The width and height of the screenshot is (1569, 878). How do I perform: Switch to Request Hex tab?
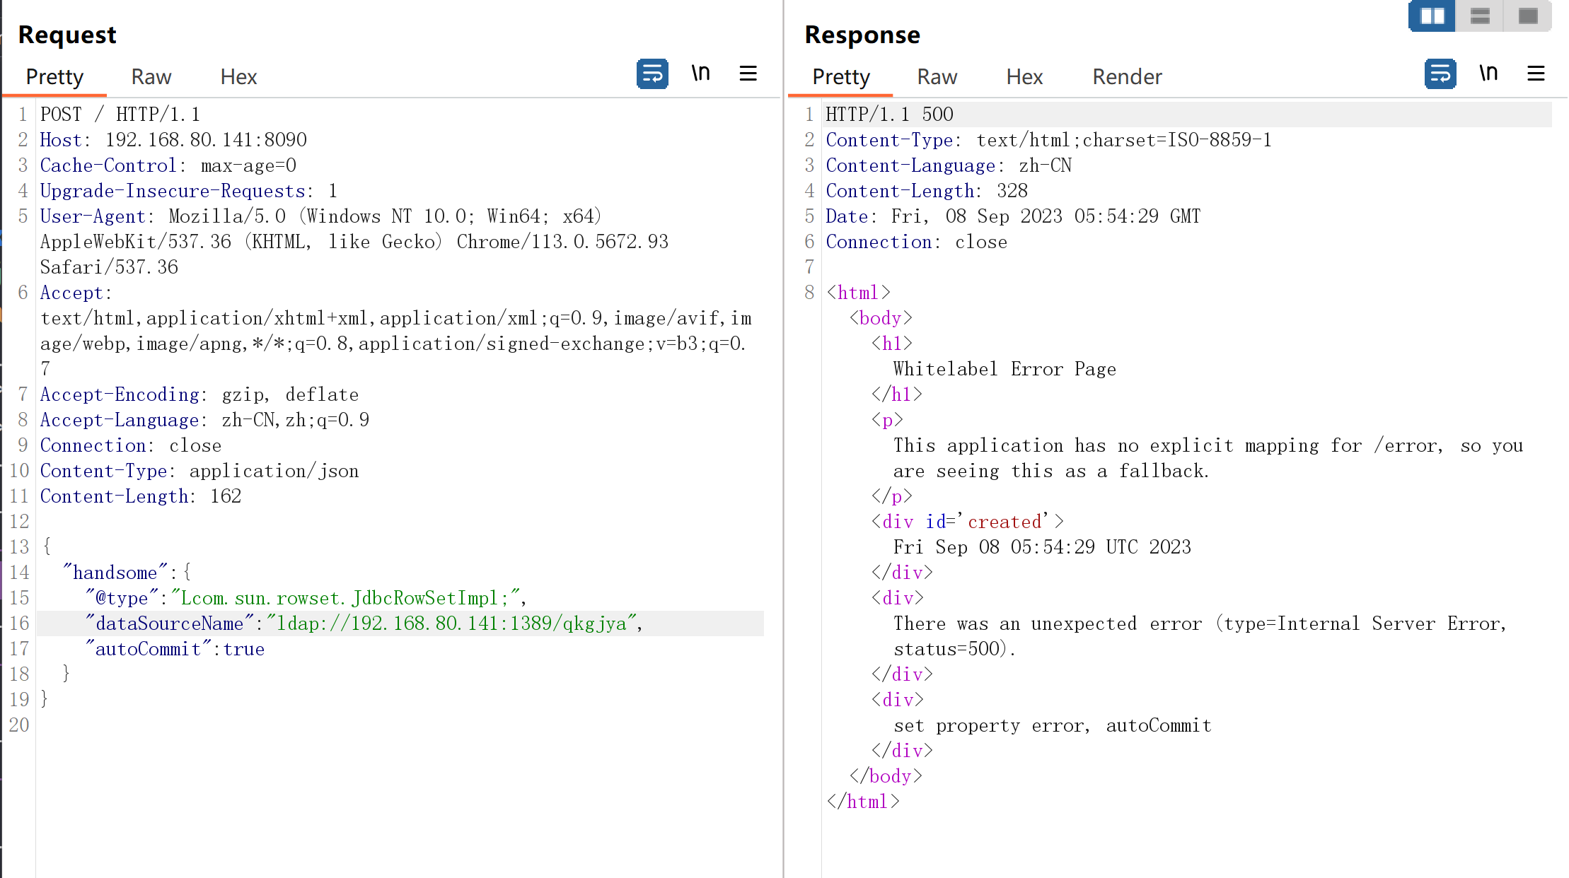238,76
